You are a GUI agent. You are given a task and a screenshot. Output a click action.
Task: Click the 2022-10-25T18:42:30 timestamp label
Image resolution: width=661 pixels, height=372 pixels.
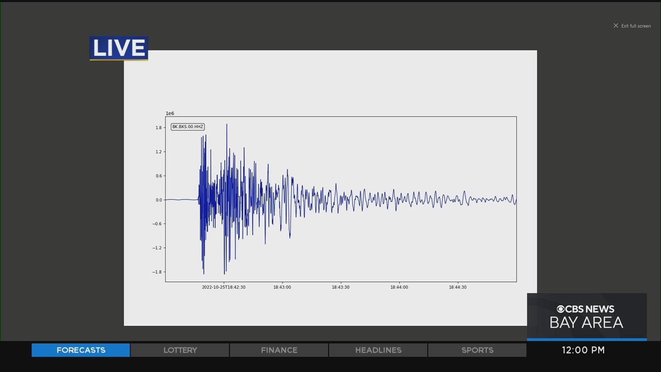[x=223, y=287]
